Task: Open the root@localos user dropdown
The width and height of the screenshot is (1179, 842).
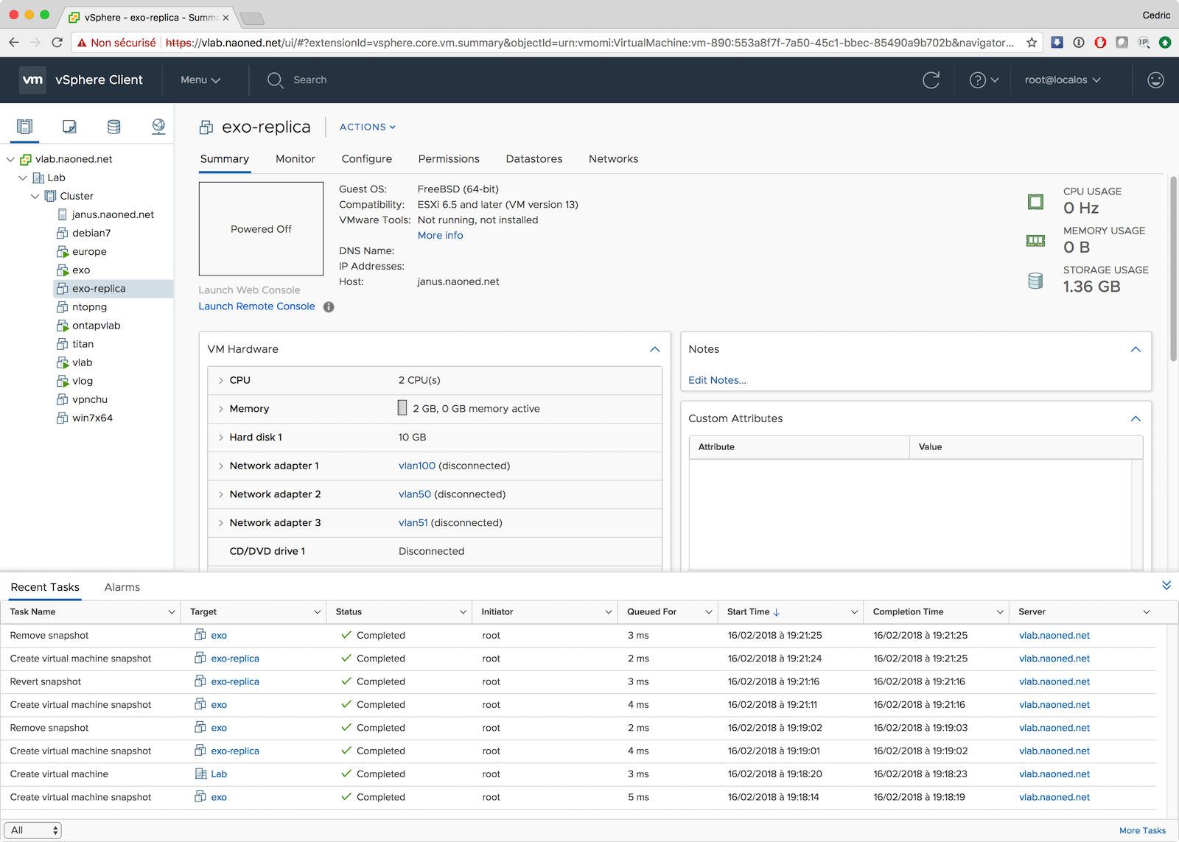Action: pyautogui.click(x=1062, y=80)
